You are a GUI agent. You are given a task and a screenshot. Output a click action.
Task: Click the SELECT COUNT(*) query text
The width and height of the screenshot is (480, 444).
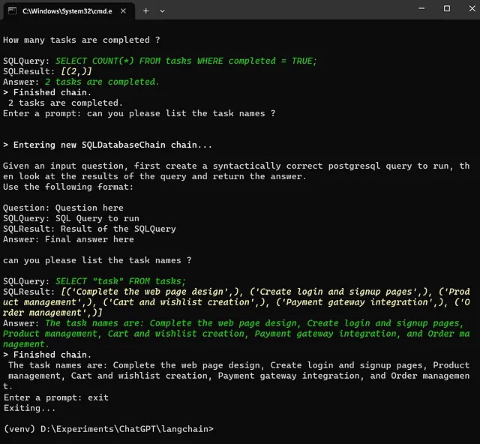186,61
